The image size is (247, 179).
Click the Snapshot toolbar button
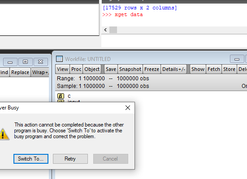130,69
